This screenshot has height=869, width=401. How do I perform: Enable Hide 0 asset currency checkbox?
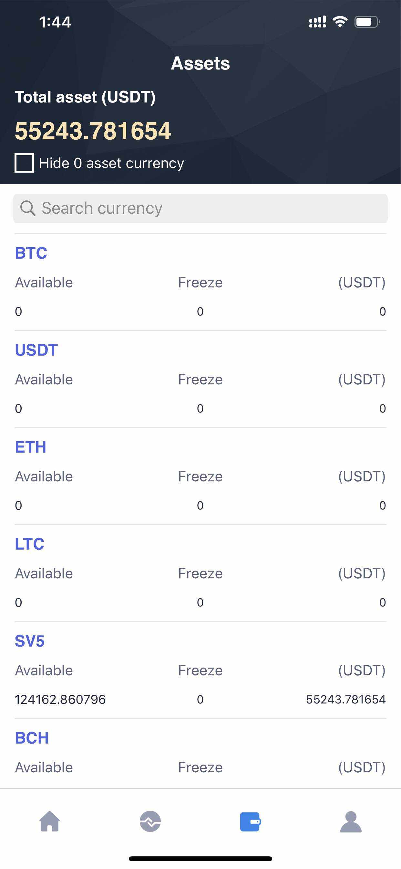24,163
